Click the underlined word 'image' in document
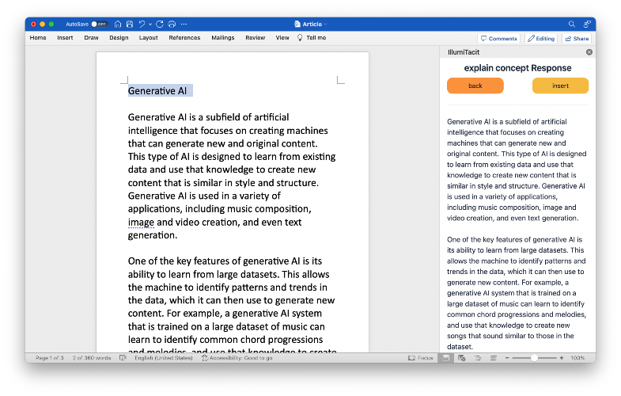 pos(141,223)
